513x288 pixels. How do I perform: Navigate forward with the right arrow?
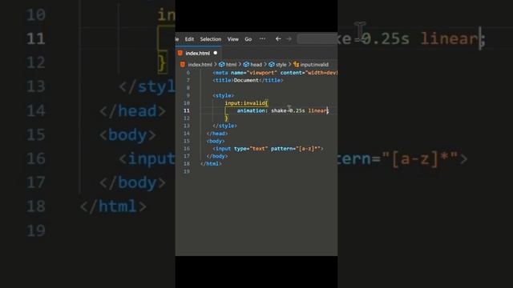289,39
